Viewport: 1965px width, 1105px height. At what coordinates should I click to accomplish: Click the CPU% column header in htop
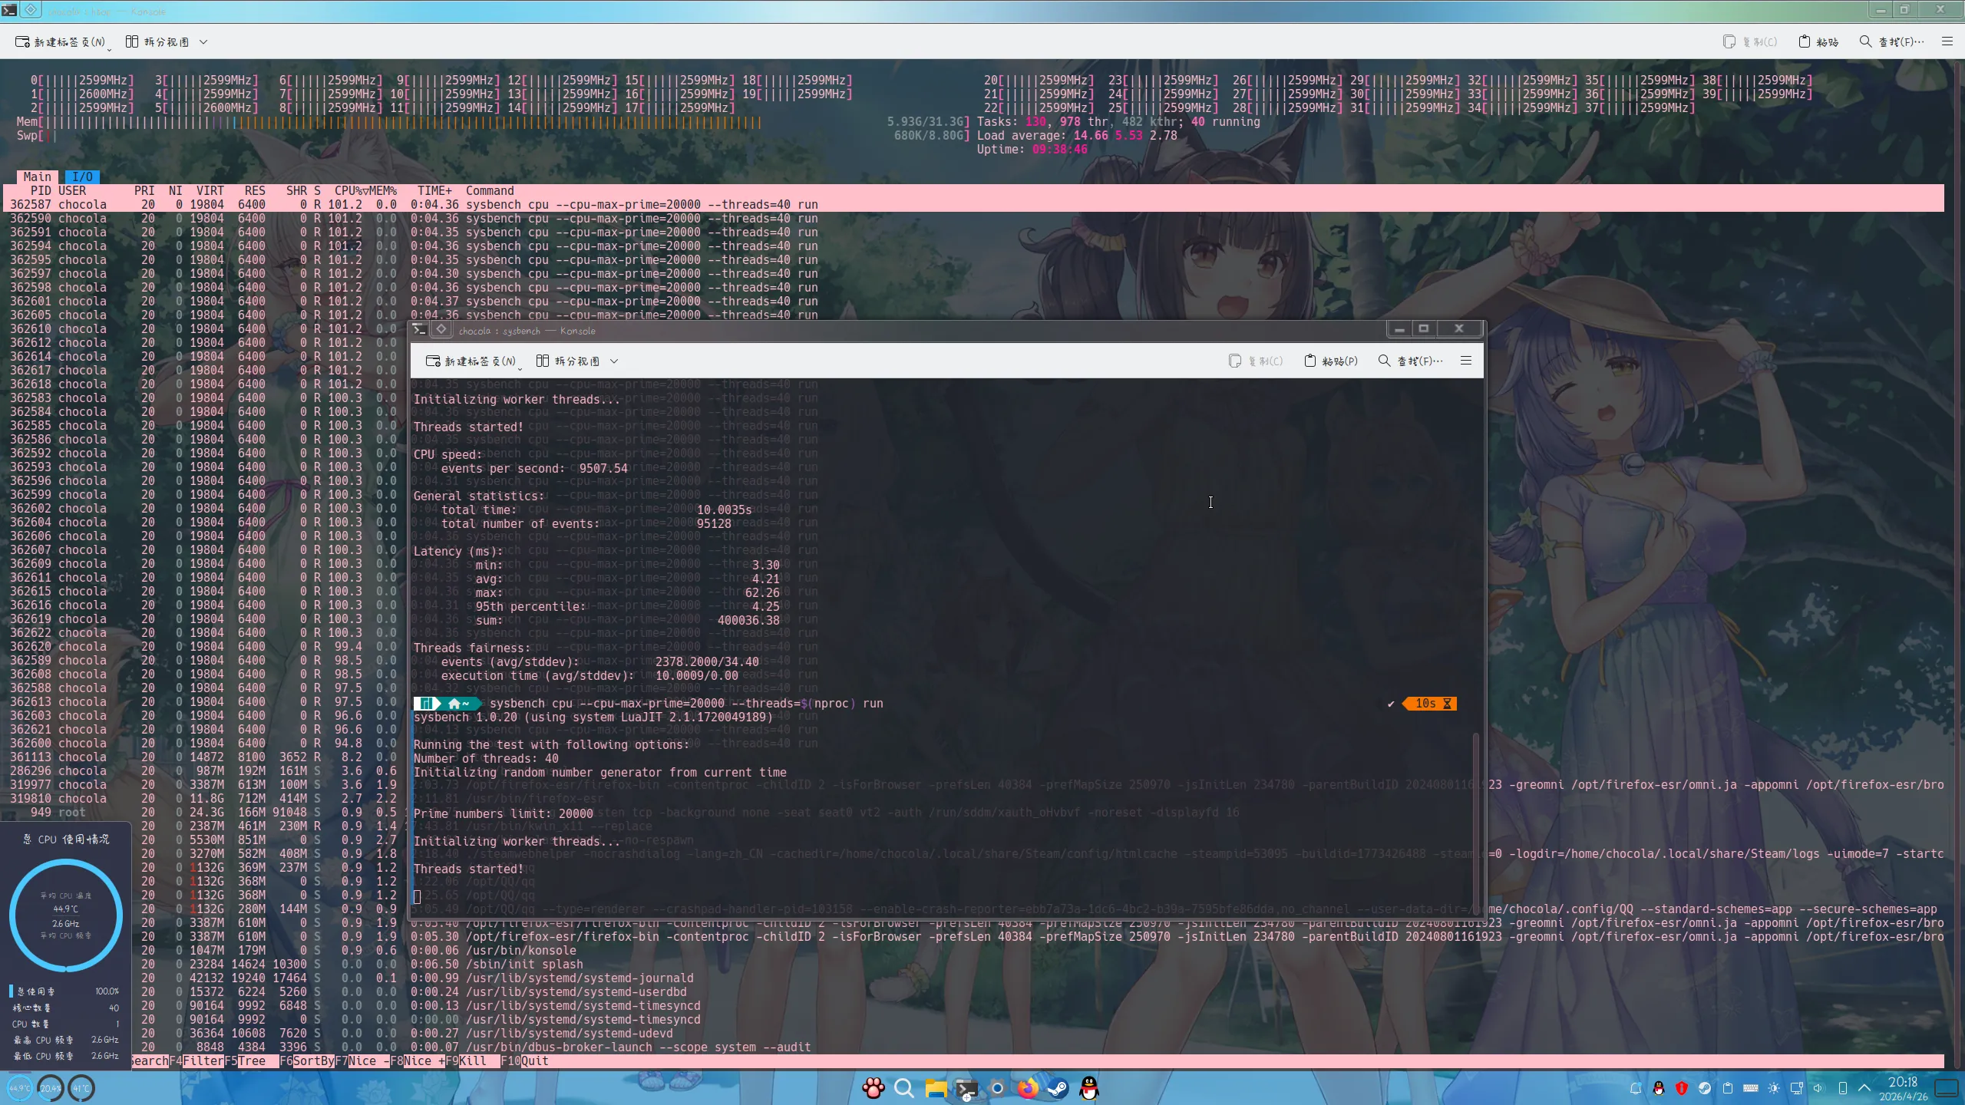coord(351,191)
